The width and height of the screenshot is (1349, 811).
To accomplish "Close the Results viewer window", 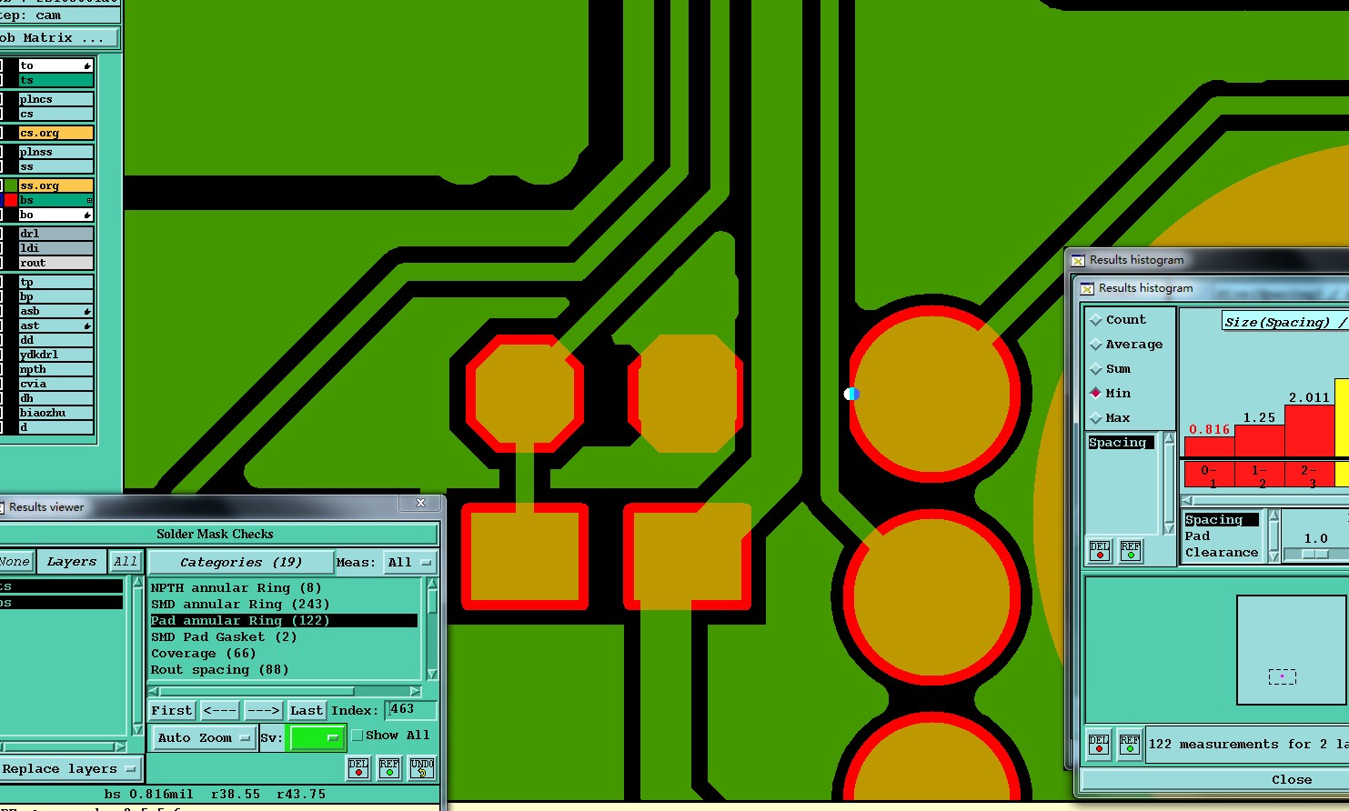I will [x=420, y=503].
